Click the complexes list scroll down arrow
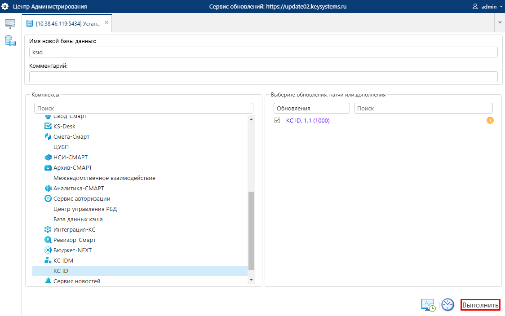 (251, 280)
